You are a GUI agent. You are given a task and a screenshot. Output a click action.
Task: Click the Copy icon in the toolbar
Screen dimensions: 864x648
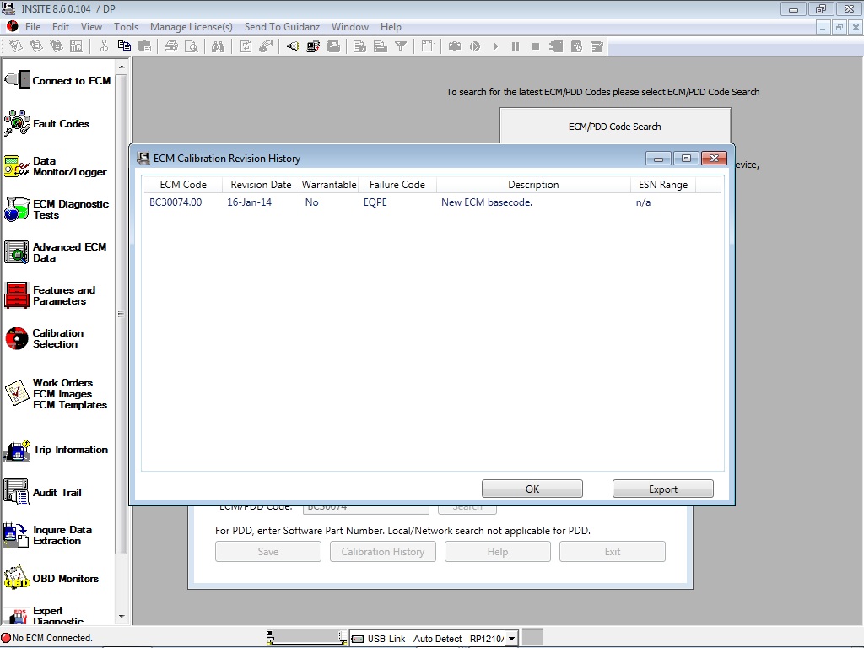122,46
